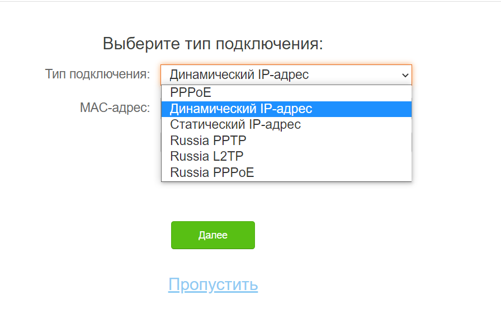Click the selected value in the combo box
Viewport: 501px width, 313px height.
[239, 74]
